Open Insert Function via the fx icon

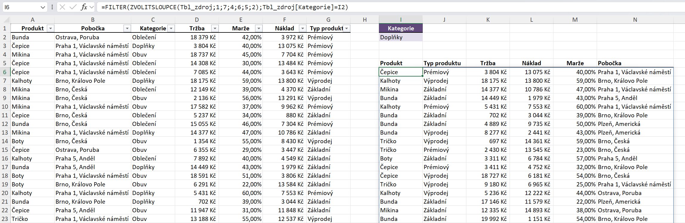[x=84, y=7]
